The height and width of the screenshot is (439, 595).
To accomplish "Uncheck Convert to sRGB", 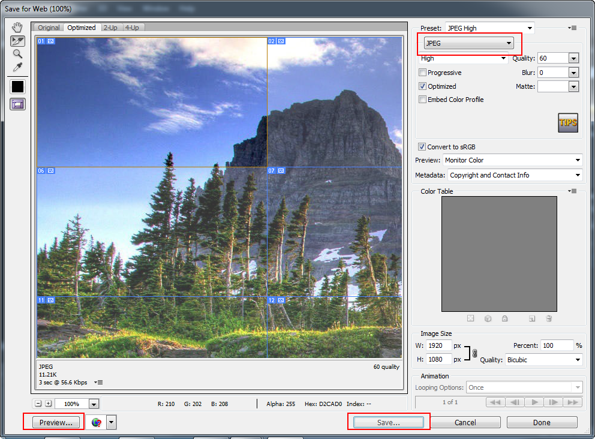I will [423, 146].
